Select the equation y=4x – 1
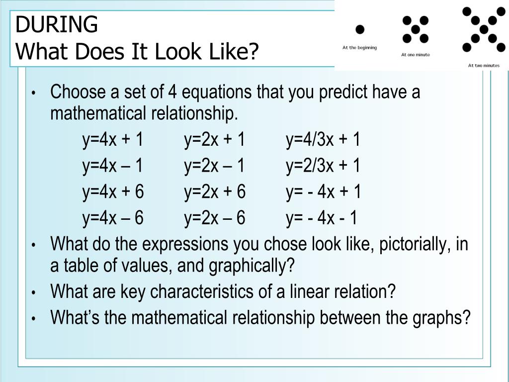This screenshot has height=382, width=509. pyautogui.click(x=113, y=165)
